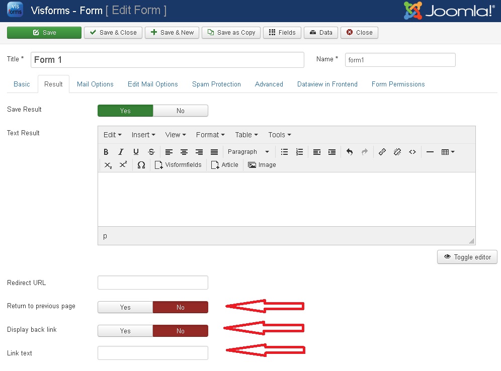The image size is (501, 371).
Task: Click the Save & Close button
Action: tap(113, 32)
